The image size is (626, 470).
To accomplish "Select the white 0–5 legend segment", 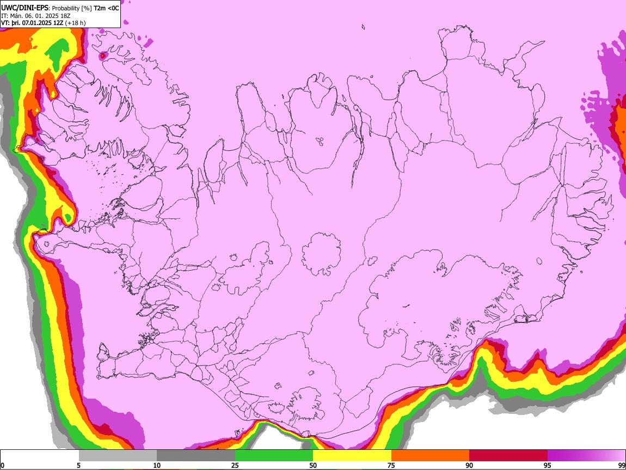I will pos(40,455).
